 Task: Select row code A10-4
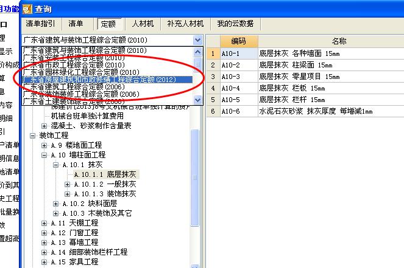[x=239, y=88]
